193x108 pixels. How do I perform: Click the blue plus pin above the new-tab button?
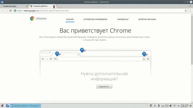click(x=82, y=50)
